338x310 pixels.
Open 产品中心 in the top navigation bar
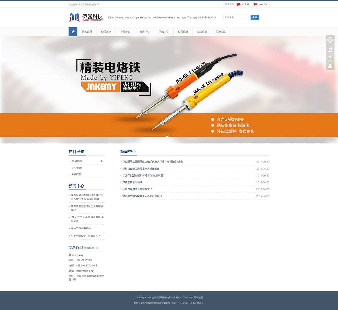pyautogui.click(x=125, y=32)
